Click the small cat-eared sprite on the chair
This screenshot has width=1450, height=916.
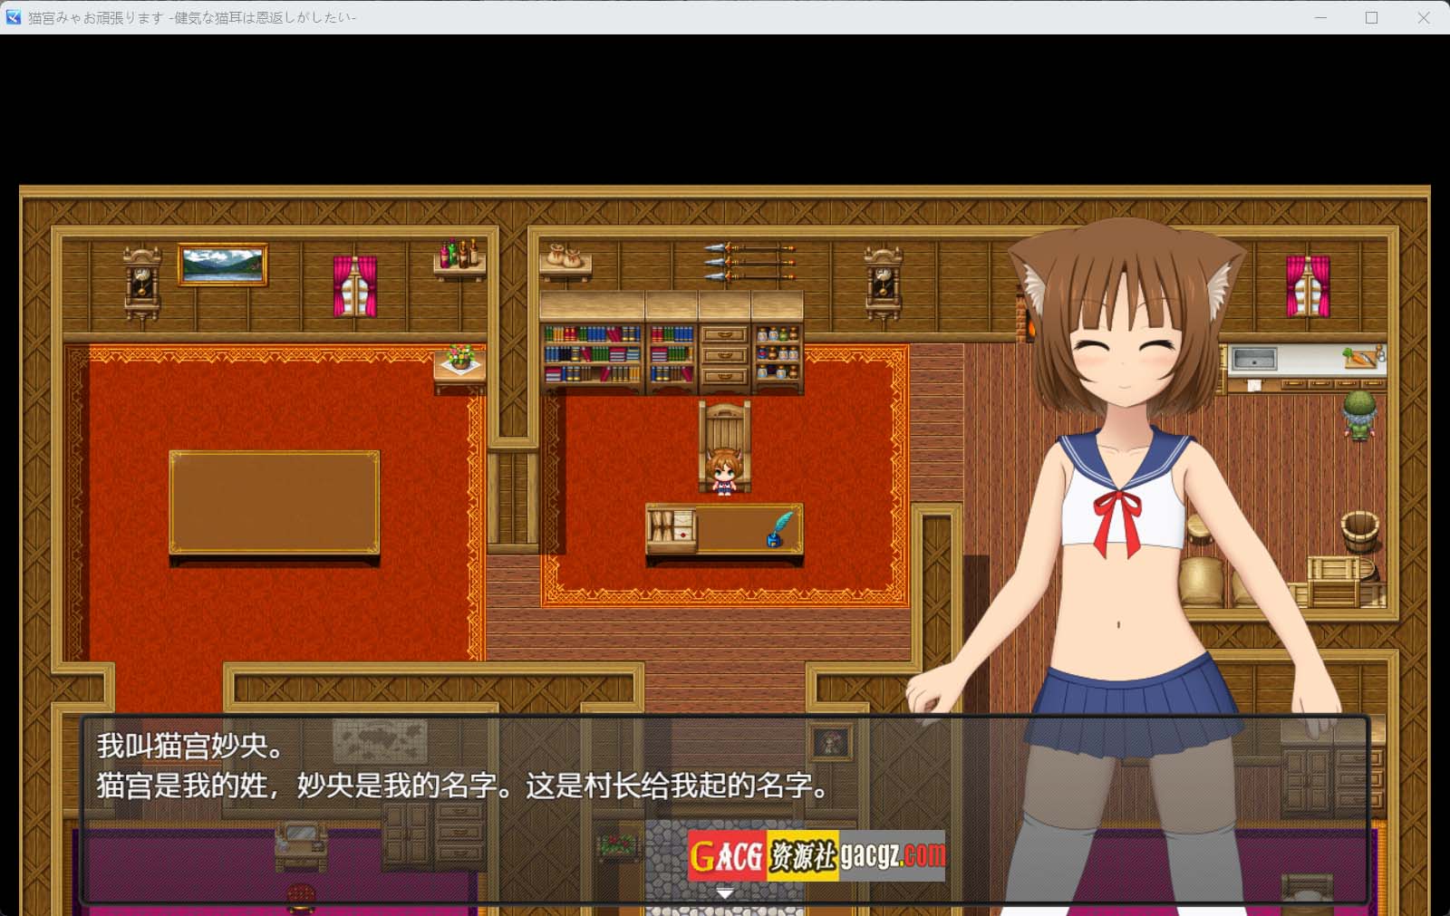click(724, 471)
